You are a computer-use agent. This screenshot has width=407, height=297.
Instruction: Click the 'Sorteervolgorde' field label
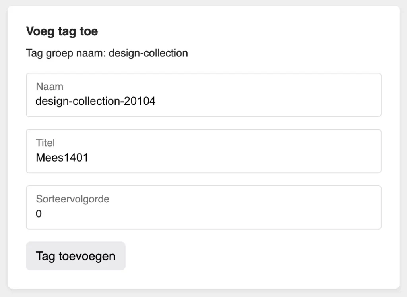[72, 199]
